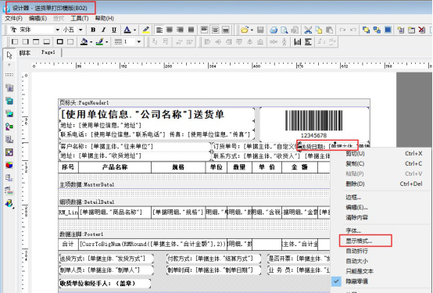Select the barcode object in page header

(313, 123)
